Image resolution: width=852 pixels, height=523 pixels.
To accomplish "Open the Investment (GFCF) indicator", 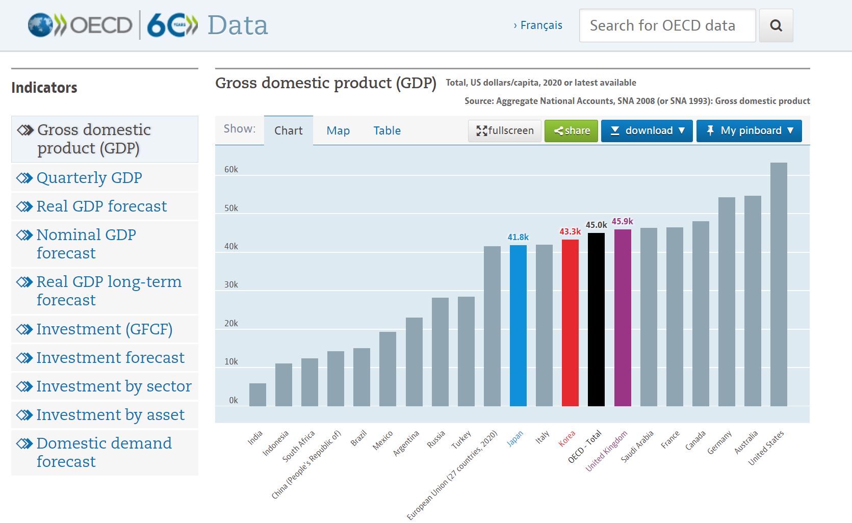I will [104, 329].
